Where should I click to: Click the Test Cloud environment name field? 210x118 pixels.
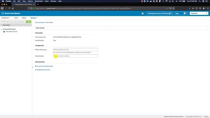[121, 28]
